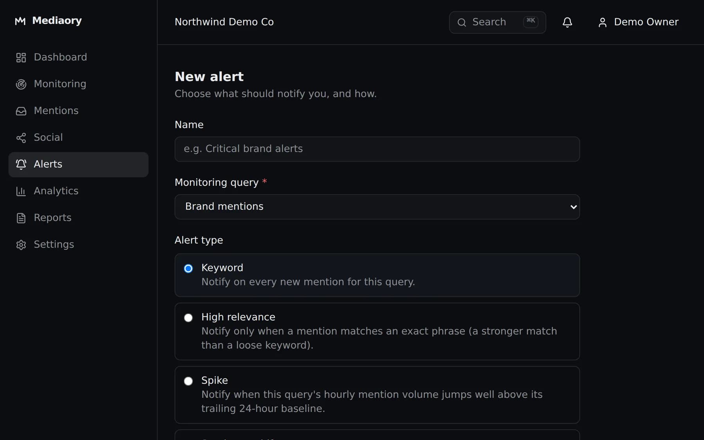Click the search magnifier icon

pyautogui.click(x=462, y=22)
